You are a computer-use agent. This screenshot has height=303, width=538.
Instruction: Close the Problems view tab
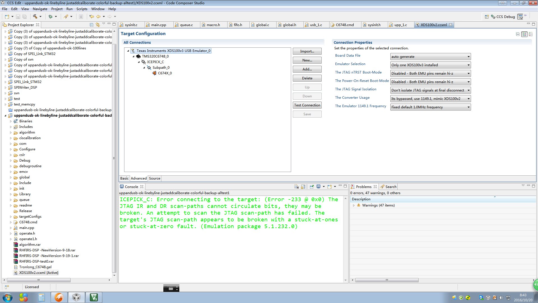pos(375,187)
